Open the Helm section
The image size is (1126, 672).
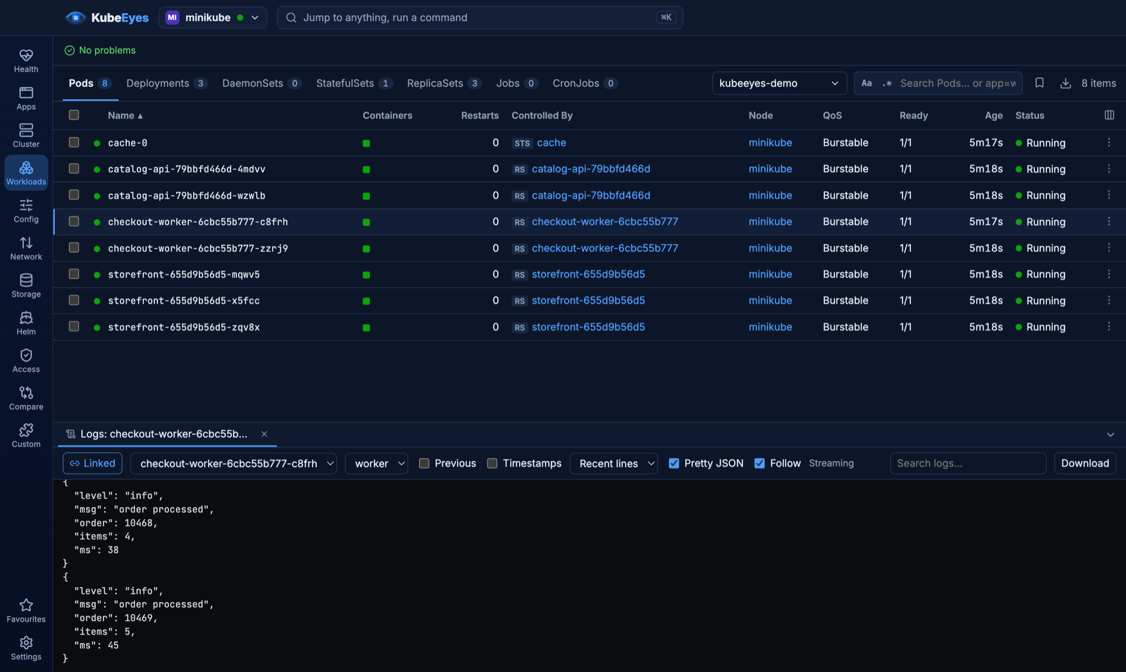[x=26, y=324]
